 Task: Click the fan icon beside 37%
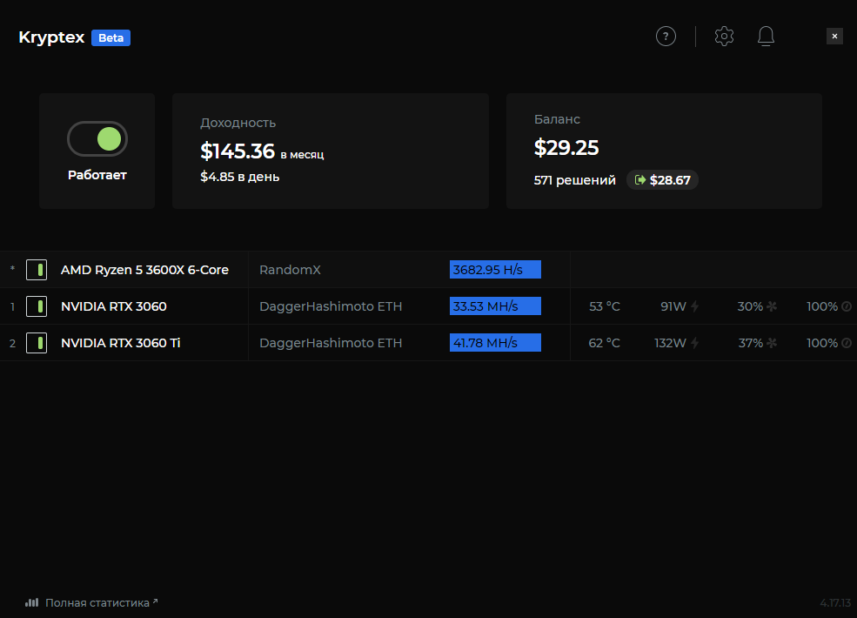pyautogui.click(x=772, y=343)
